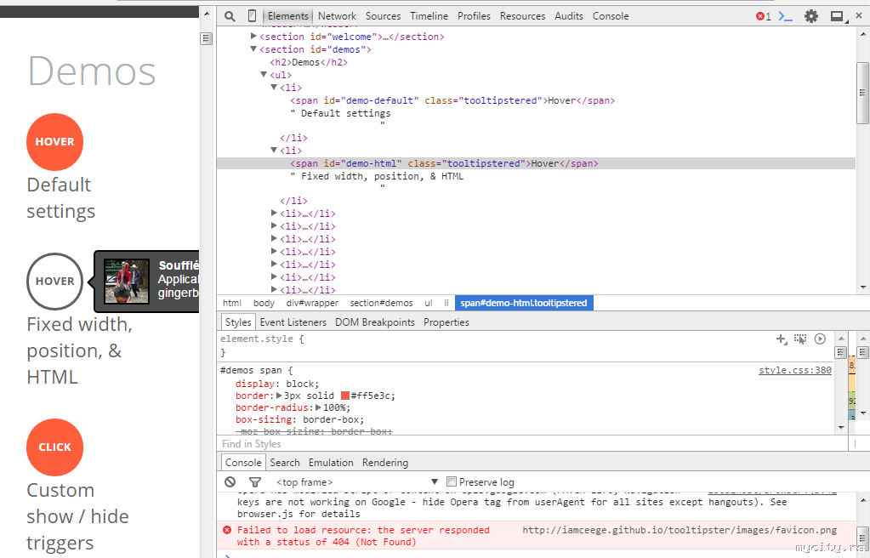Screen dimensions: 870x558
Task: Click the #ff5e3c border color swatch
Action: coord(345,396)
